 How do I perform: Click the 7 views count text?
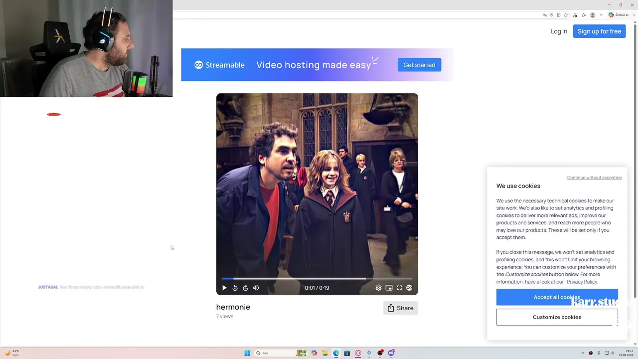(x=225, y=317)
